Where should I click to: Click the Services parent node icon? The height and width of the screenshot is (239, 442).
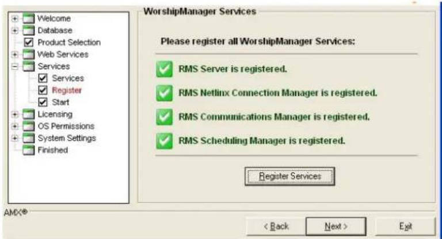click(x=28, y=66)
